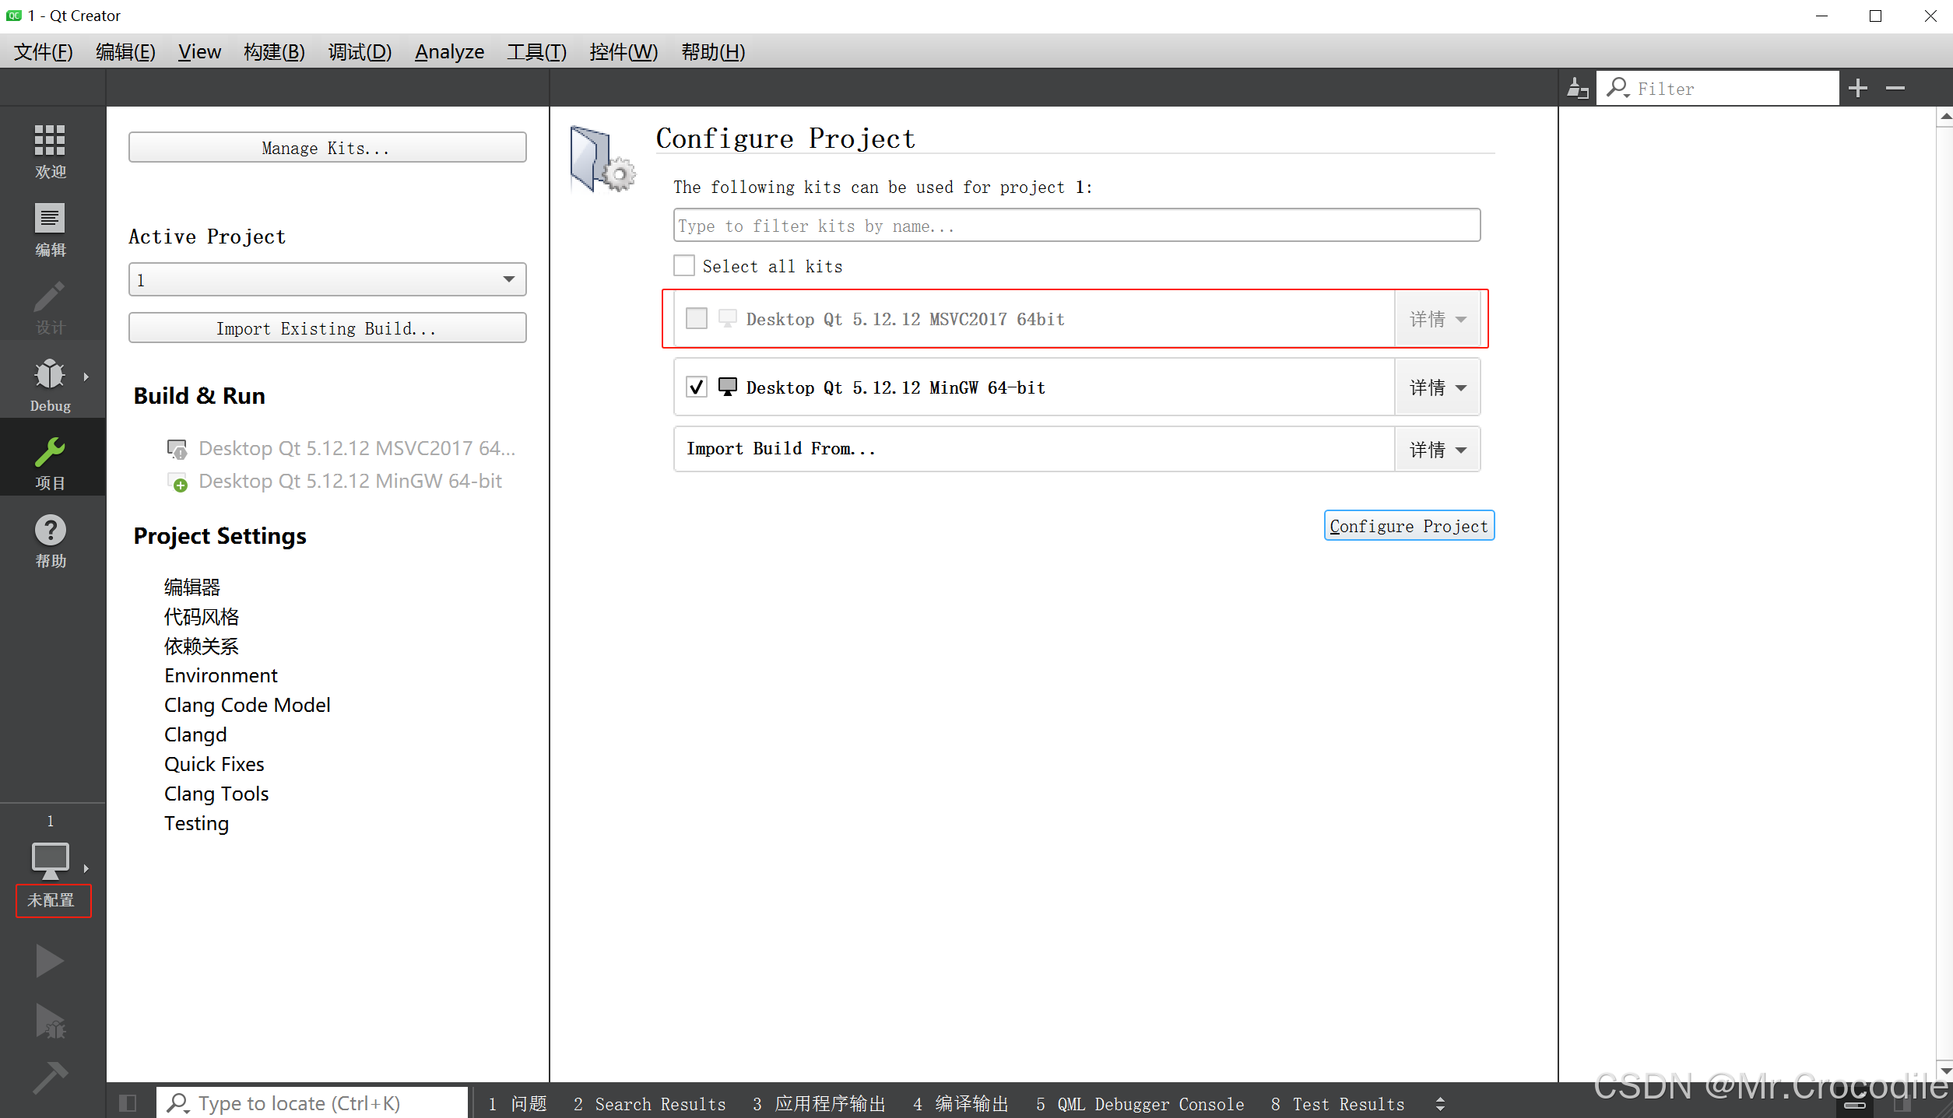Click the Manage Kits button
This screenshot has height=1118, width=1953.
point(327,148)
